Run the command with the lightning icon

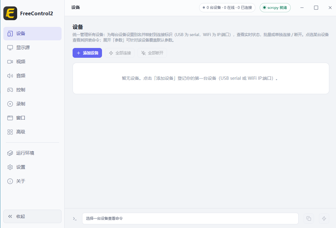click(324, 219)
